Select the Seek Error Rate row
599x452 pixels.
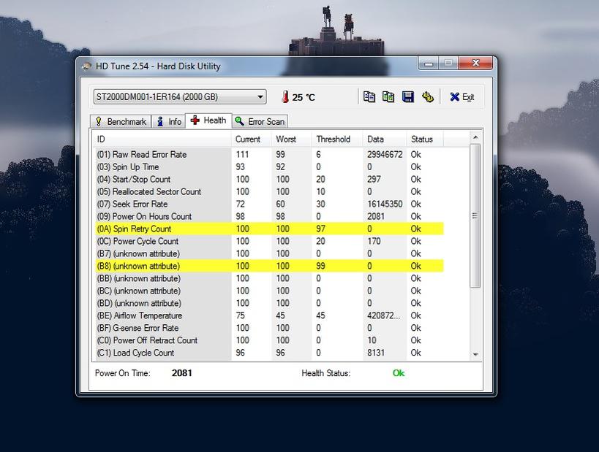pyautogui.click(x=268, y=204)
